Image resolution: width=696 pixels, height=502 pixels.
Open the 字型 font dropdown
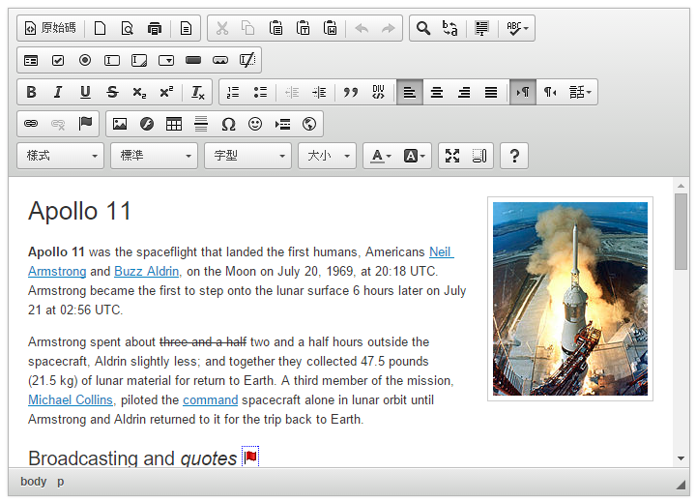(247, 156)
